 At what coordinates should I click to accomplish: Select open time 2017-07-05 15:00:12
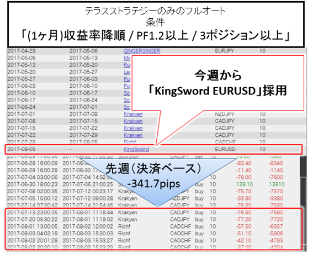click(x=33, y=198)
